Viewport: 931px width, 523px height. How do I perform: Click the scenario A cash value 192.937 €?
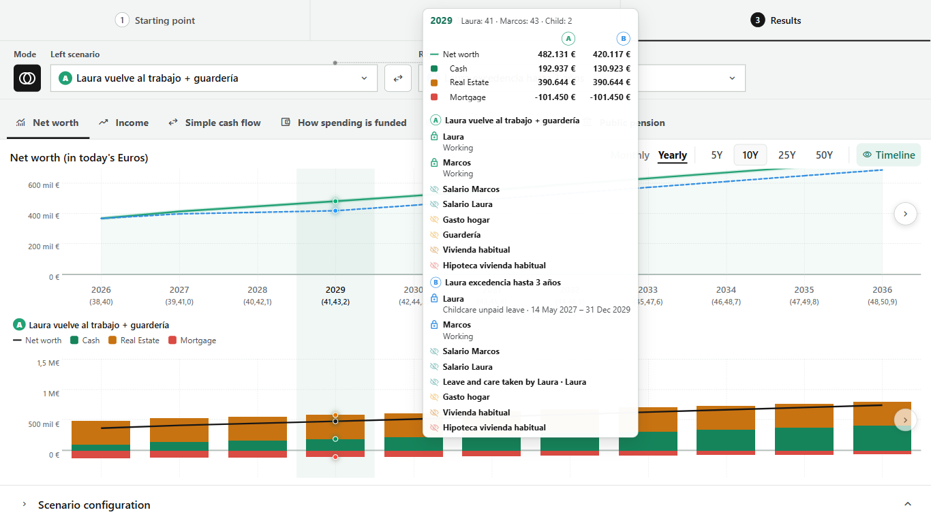(556, 69)
